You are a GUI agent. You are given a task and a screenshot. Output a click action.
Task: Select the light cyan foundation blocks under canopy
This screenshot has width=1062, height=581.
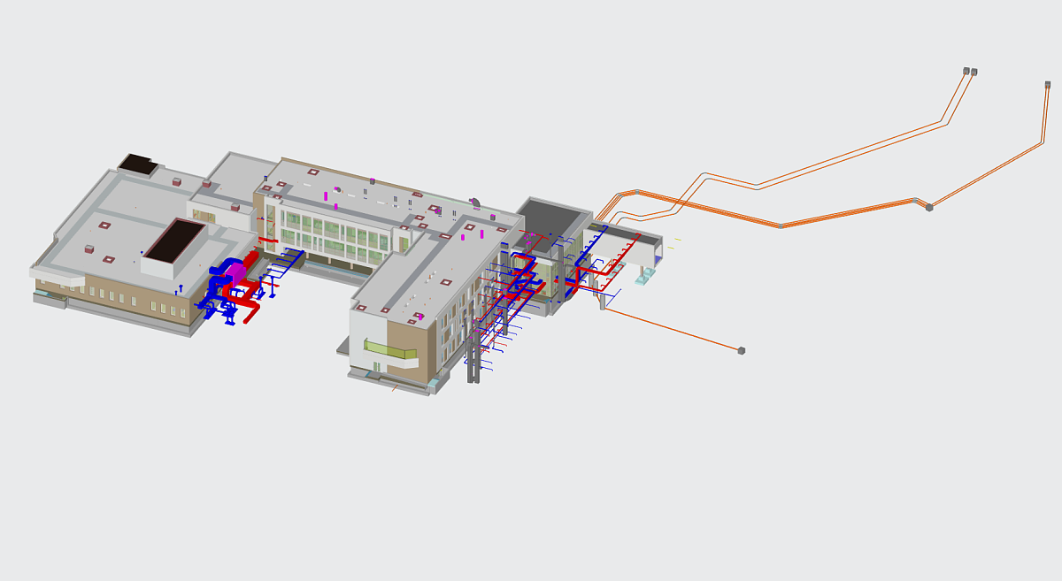(645, 277)
